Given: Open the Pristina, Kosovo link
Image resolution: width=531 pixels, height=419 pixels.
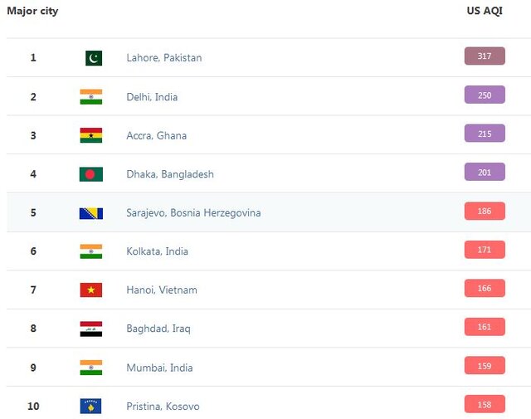Looking at the screenshot, I should click(163, 407).
